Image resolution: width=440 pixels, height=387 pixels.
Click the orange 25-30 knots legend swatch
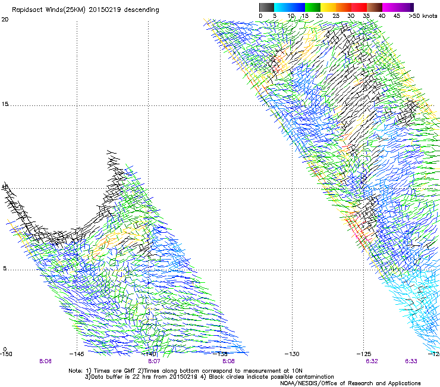point(344,7)
